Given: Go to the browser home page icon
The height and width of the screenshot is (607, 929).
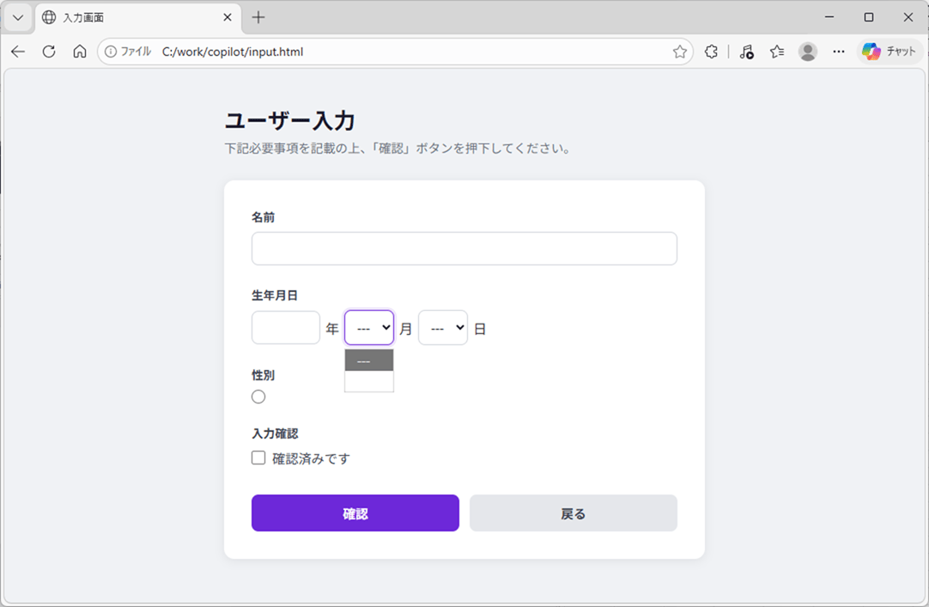Looking at the screenshot, I should (80, 52).
